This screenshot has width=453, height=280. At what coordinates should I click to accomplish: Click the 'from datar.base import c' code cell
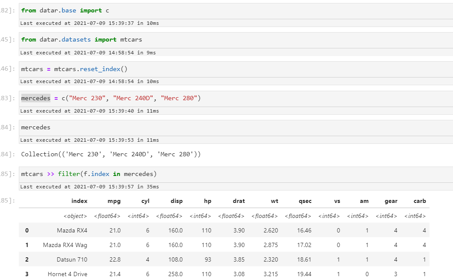pyautogui.click(x=236, y=11)
